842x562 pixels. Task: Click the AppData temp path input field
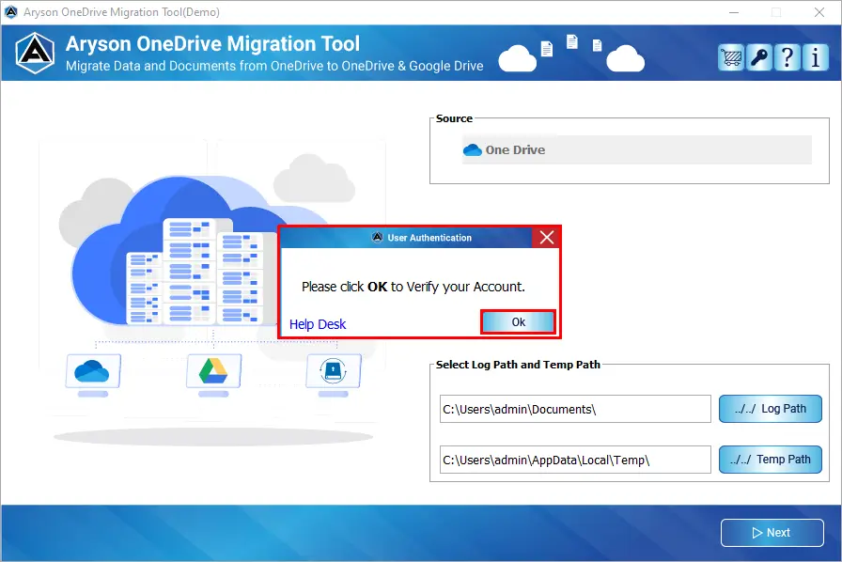[573, 460]
